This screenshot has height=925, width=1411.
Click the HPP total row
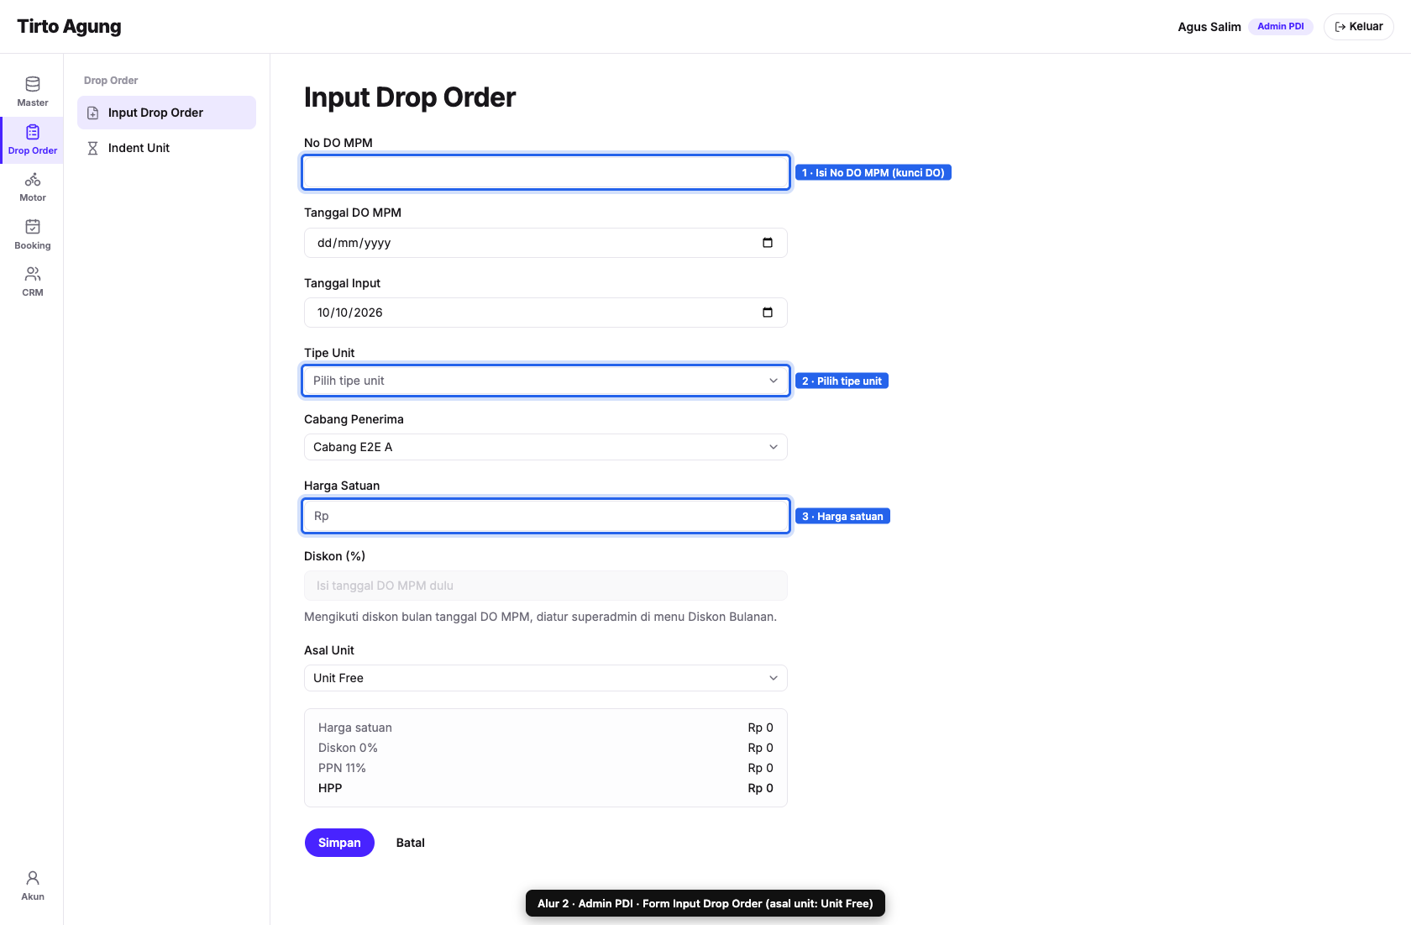(546, 788)
